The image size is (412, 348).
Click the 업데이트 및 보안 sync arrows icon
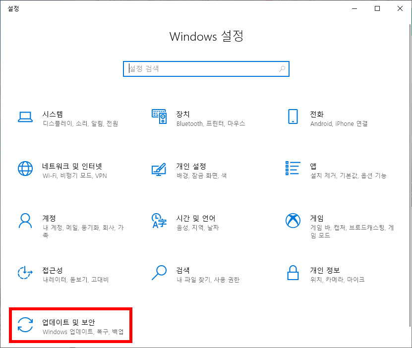(25, 325)
